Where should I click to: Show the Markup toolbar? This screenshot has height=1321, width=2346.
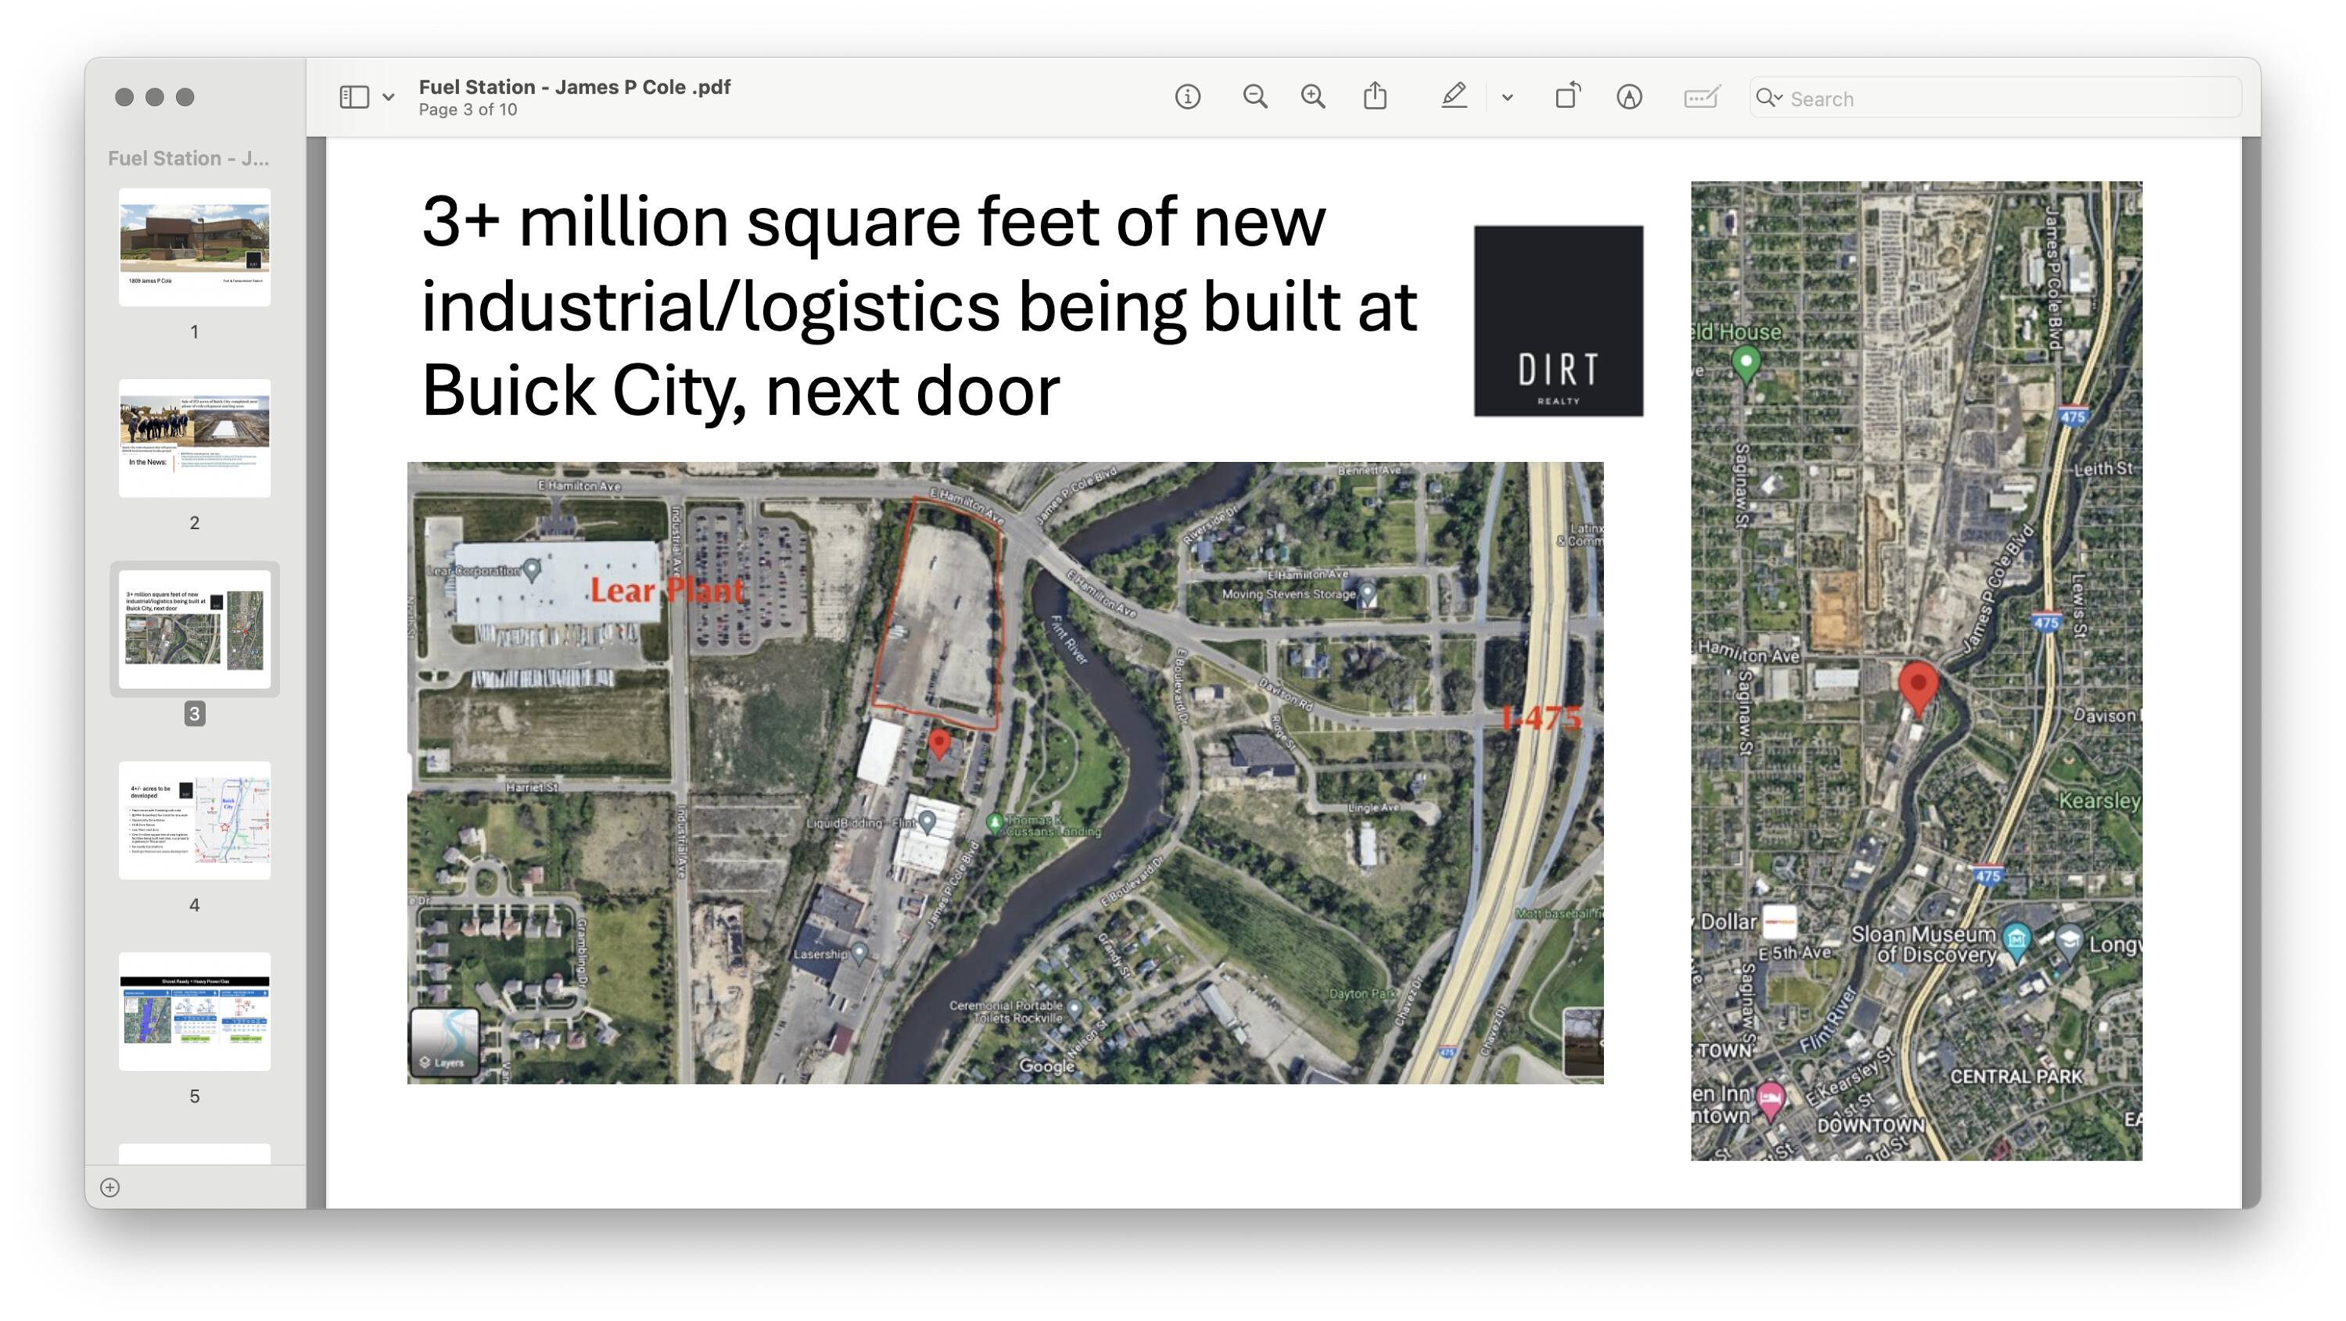point(1628,96)
